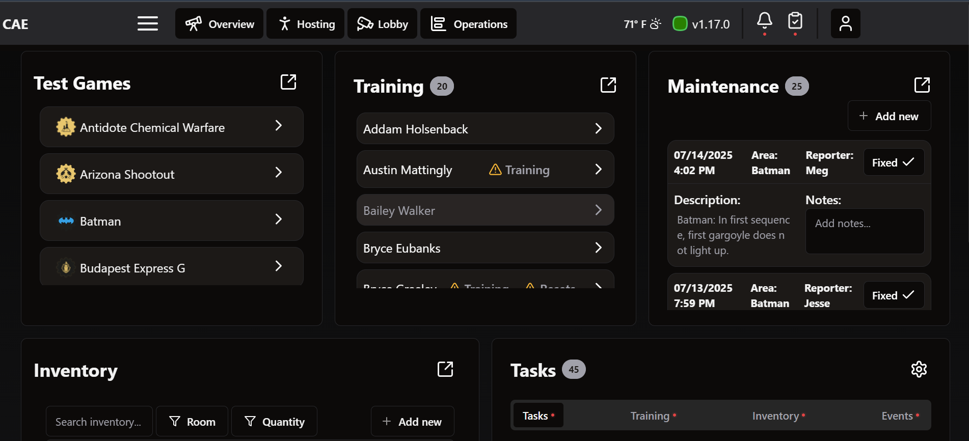Toggle Fixed status on Meg's report
Viewport: 969px width, 441px height.
pos(893,162)
